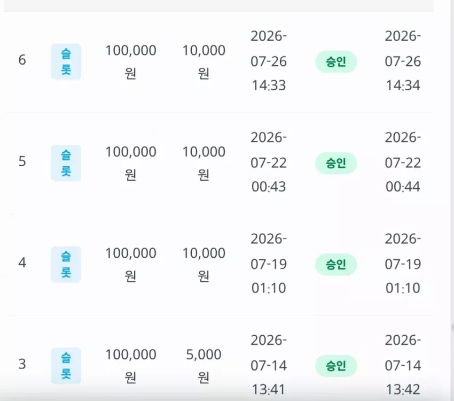454x401 pixels.
Task: Click the 슬롯 badge in row 3
Action: click(66, 366)
